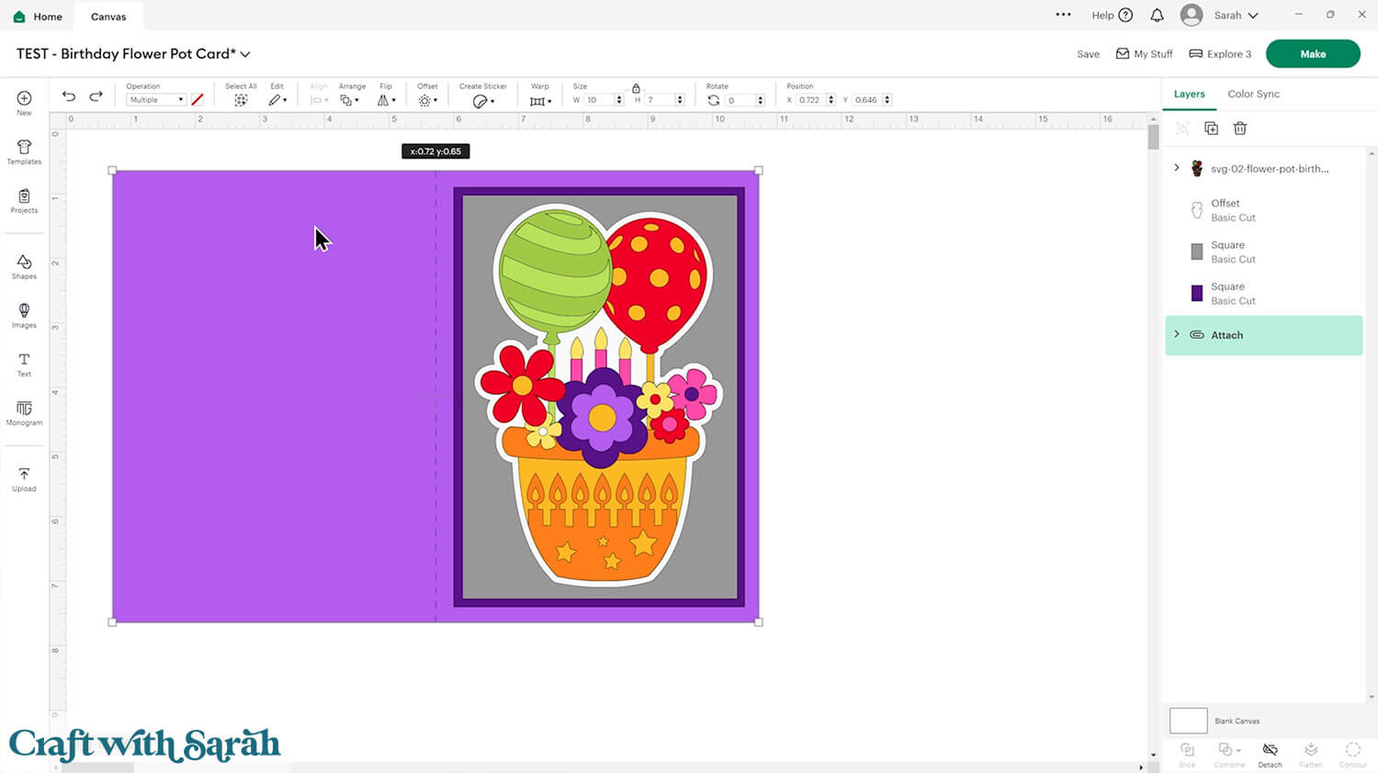Expand the svg-02-flower-pot-birth layer group
1378x773 pixels.
coord(1177,168)
